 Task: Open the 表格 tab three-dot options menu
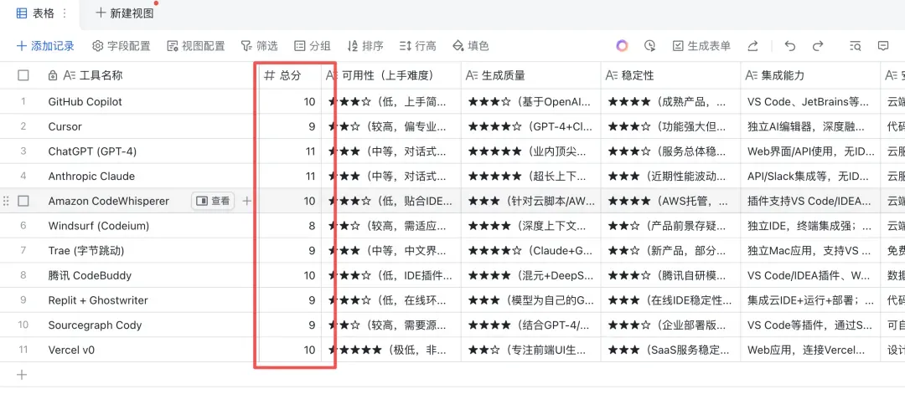pos(65,13)
